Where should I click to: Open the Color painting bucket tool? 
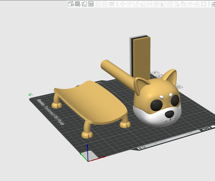click(183, 4)
